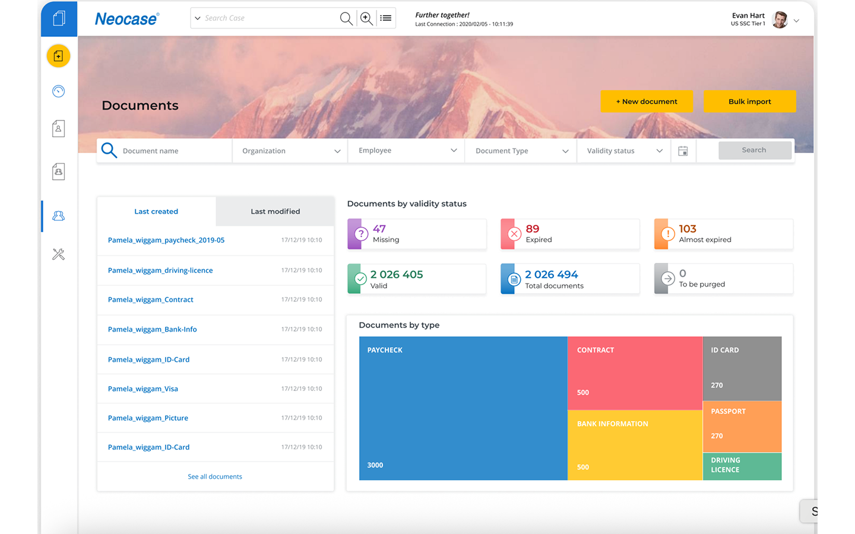Click the Valid documents checkmark icon
Image resolution: width=855 pixels, height=534 pixels.
tap(360, 279)
